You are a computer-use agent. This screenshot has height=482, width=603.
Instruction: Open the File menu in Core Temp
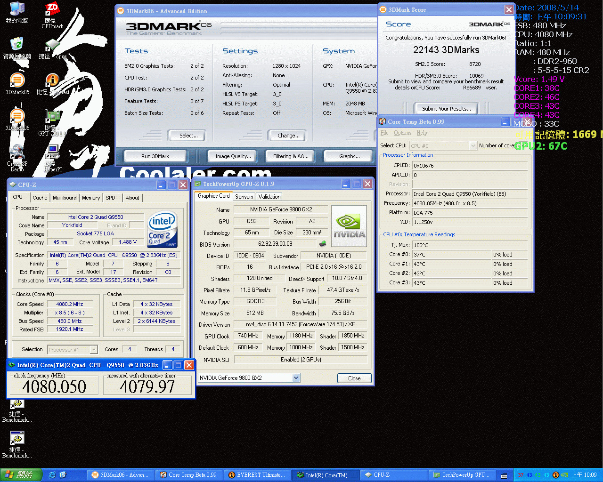click(x=384, y=133)
